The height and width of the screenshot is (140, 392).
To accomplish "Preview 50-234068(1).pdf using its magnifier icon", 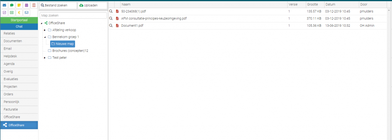I will pyautogui.click(x=111, y=11).
